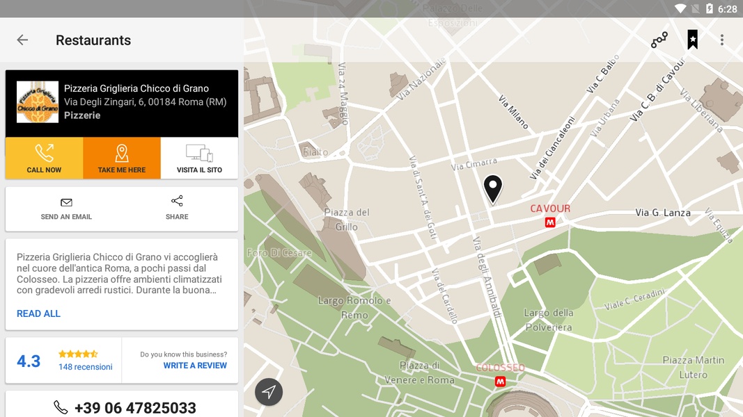This screenshot has height=417, width=743.
Task: Tap the Piazza Martin Lutero map label
Action: [x=694, y=368]
